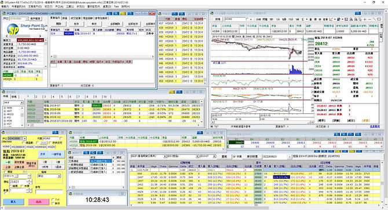Click the + button beside options window input field

tap(290, 157)
